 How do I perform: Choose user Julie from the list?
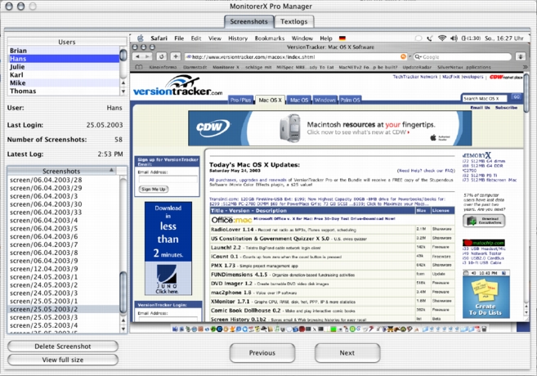[x=64, y=67]
